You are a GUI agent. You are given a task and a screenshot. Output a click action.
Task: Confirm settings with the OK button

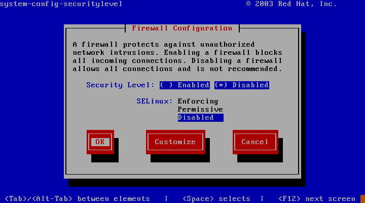pos(100,142)
